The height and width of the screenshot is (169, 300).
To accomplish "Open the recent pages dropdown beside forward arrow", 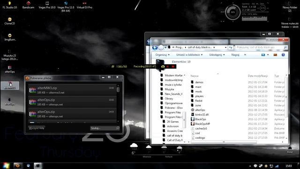I will coord(165,47).
